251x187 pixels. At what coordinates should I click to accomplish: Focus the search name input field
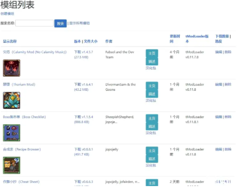click(x=34, y=23)
